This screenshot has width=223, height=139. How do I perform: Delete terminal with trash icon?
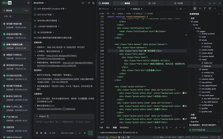pos(167,127)
